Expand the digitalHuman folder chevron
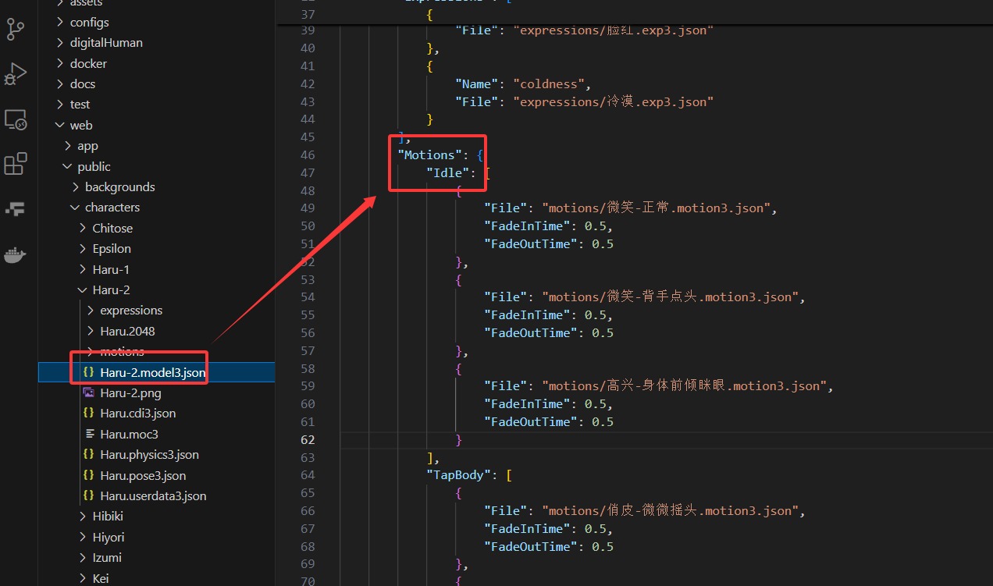This screenshot has height=586, width=993. [x=60, y=42]
